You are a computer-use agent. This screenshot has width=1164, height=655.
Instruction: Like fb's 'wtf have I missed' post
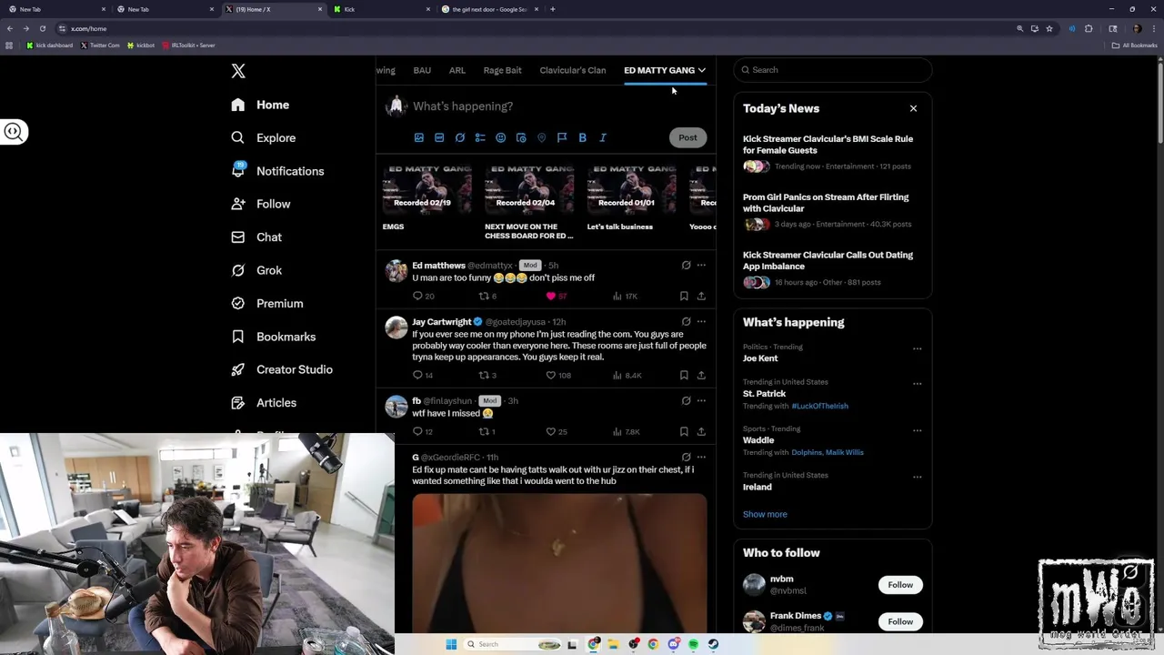(x=556, y=431)
